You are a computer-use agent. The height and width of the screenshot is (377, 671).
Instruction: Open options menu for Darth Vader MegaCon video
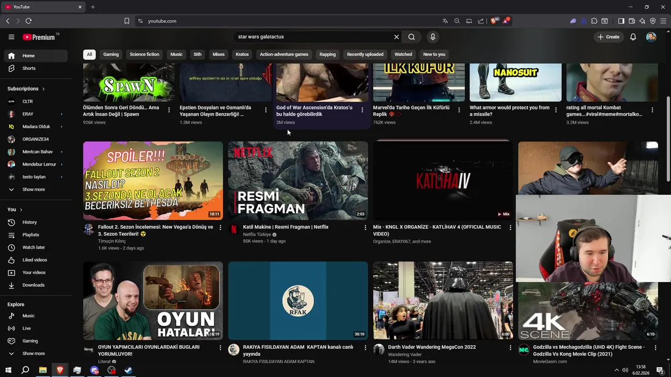point(510,348)
